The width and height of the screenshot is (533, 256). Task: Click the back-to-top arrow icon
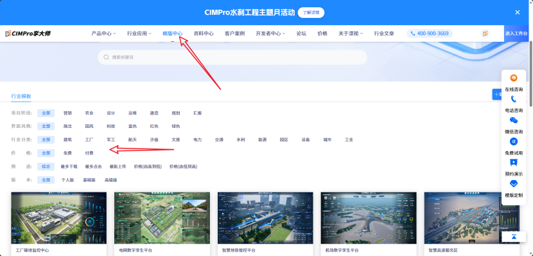click(514, 237)
